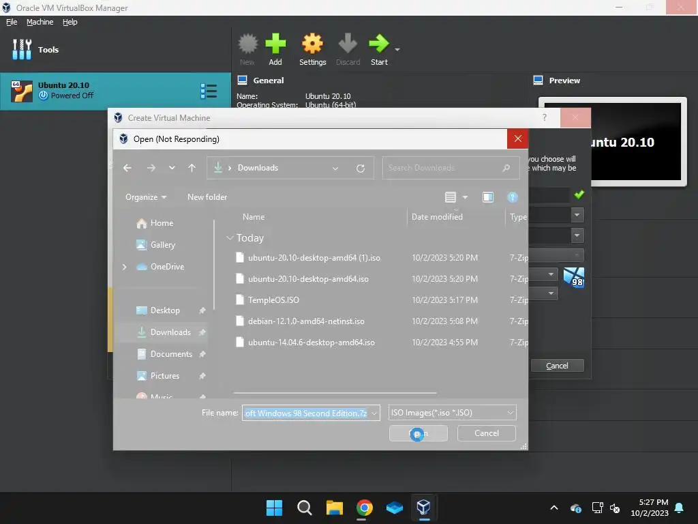Open the Organize dropdown menu
Viewport: 698px width, 524px height.
(x=146, y=197)
